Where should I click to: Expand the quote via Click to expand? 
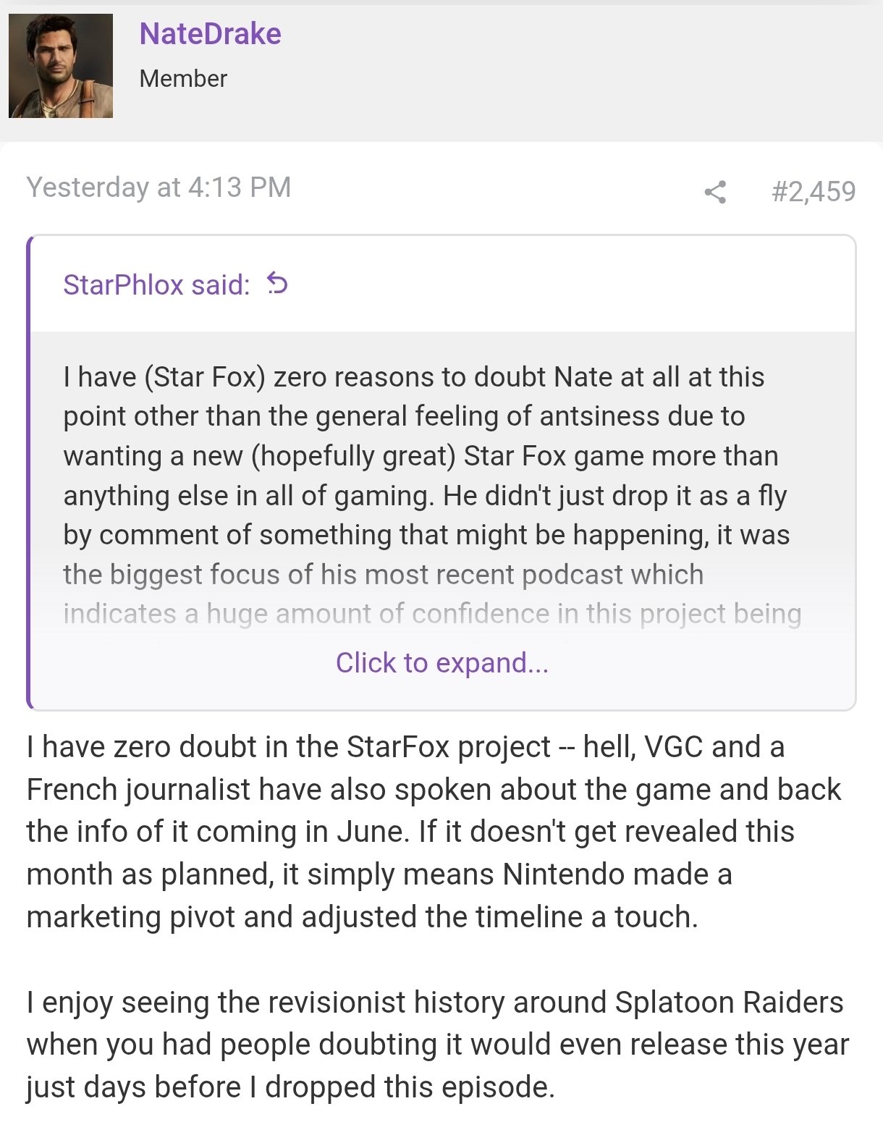[x=441, y=662]
